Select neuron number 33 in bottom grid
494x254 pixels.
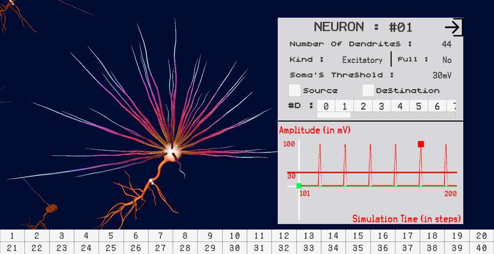308,248
